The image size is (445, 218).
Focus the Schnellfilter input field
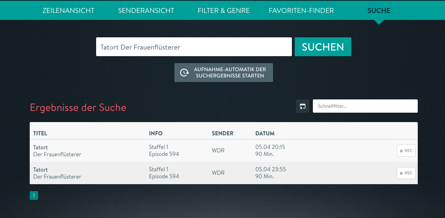point(365,106)
